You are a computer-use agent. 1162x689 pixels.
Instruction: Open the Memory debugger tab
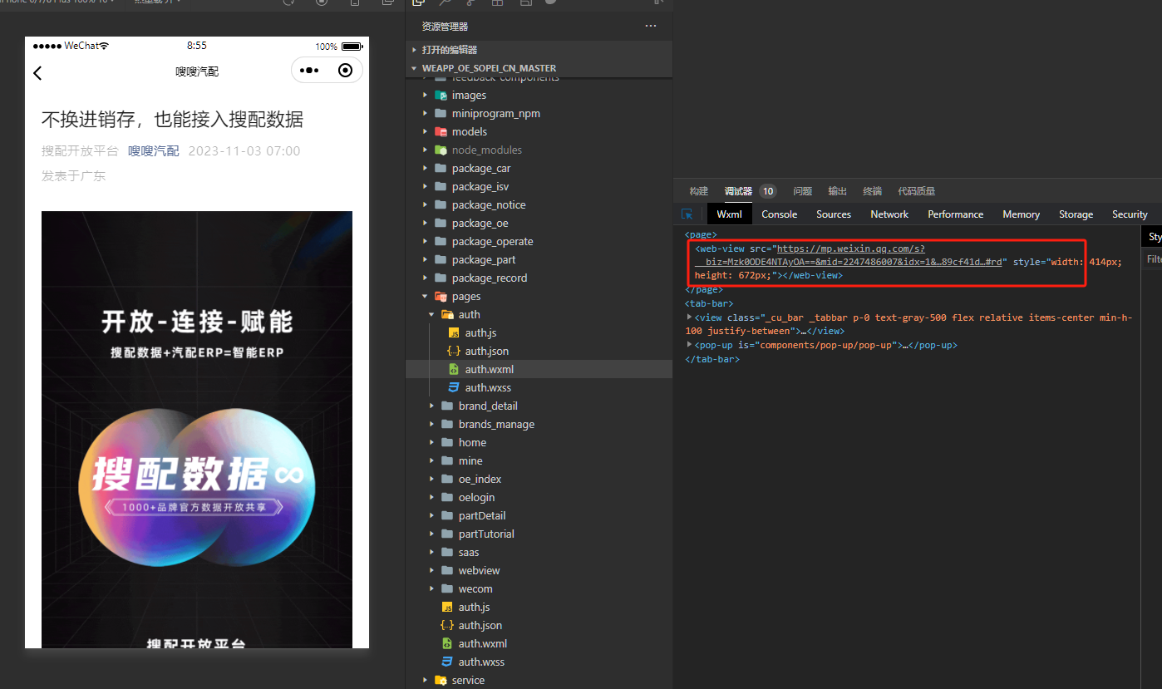click(1022, 214)
